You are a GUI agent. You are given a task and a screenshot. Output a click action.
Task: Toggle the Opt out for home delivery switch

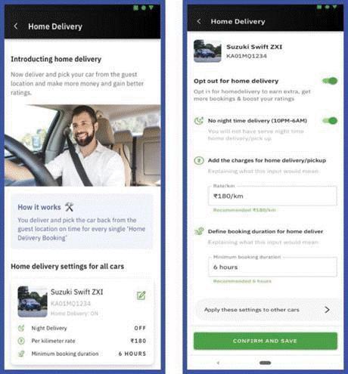(x=330, y=81)
